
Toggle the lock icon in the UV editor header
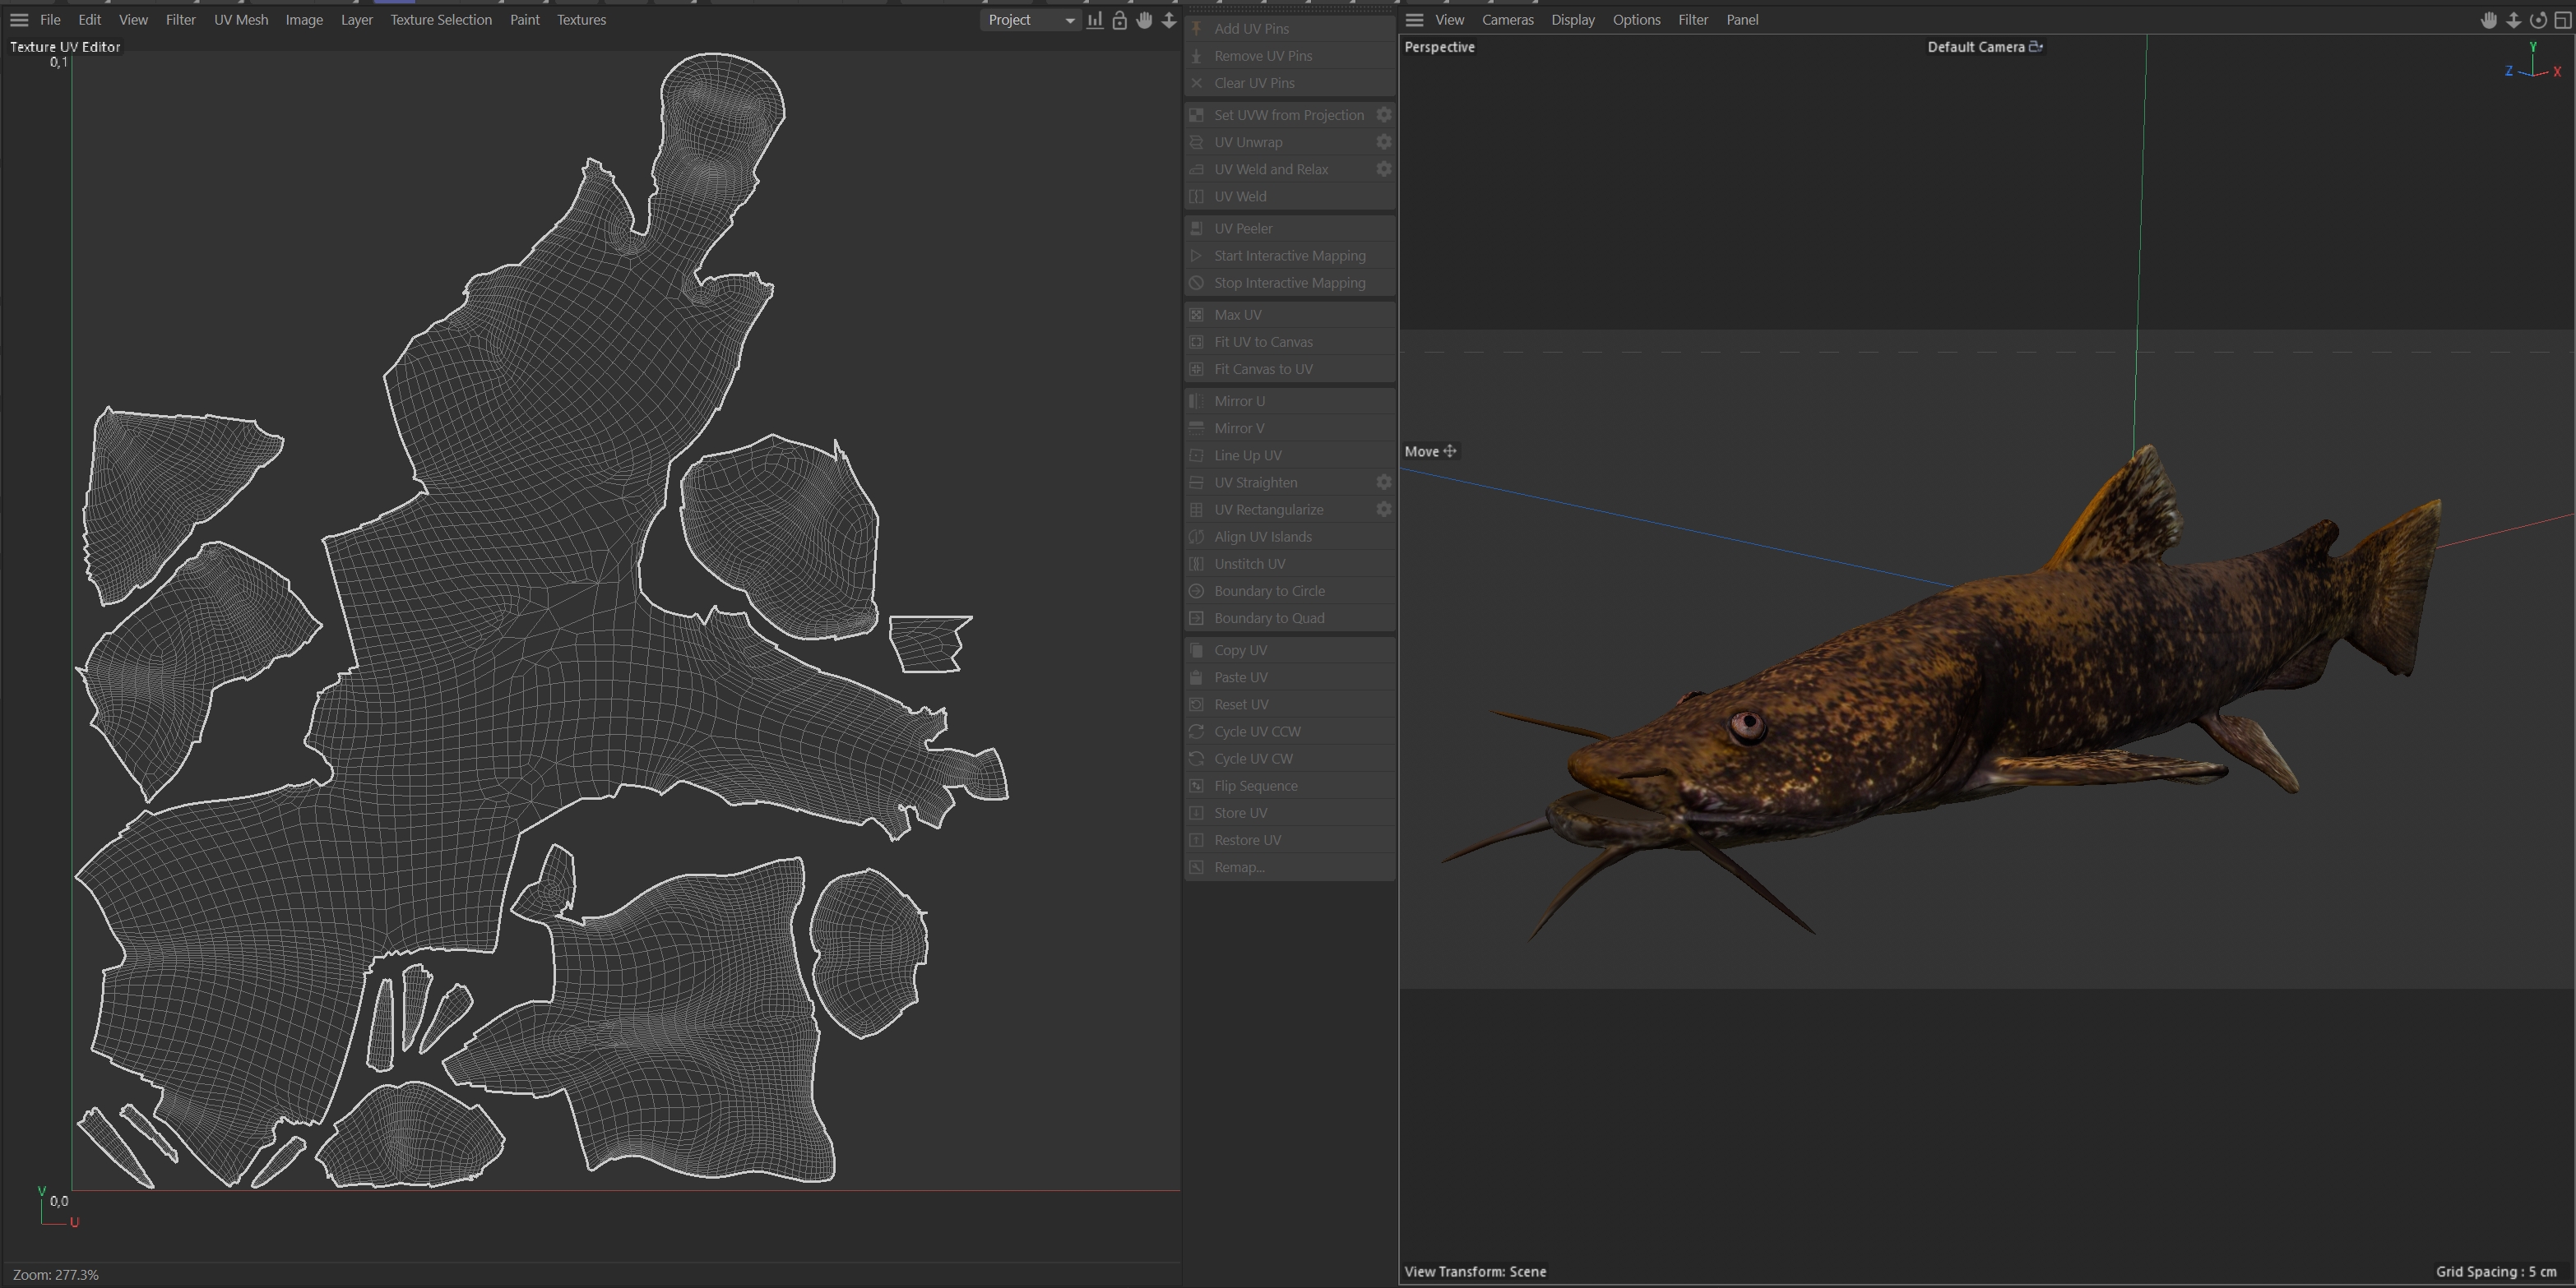click(1119, 20)
